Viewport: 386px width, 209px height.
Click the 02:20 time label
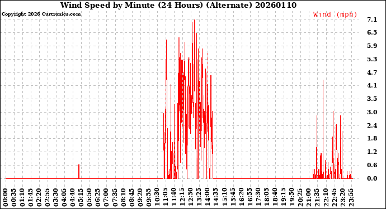[x=39, y=197]
